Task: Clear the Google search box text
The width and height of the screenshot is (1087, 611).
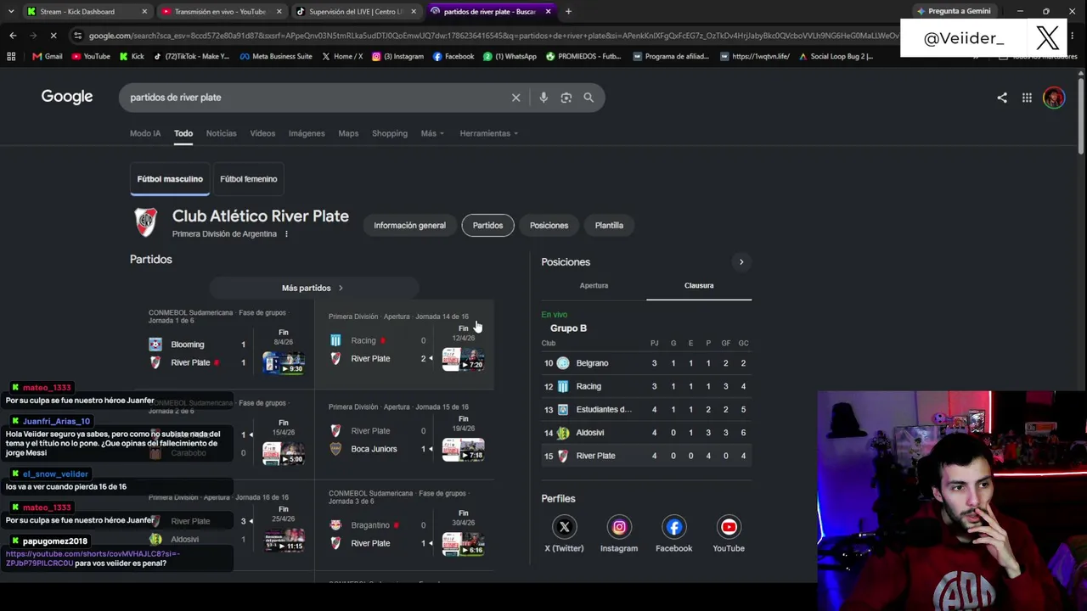Action: tap(515, 98)
